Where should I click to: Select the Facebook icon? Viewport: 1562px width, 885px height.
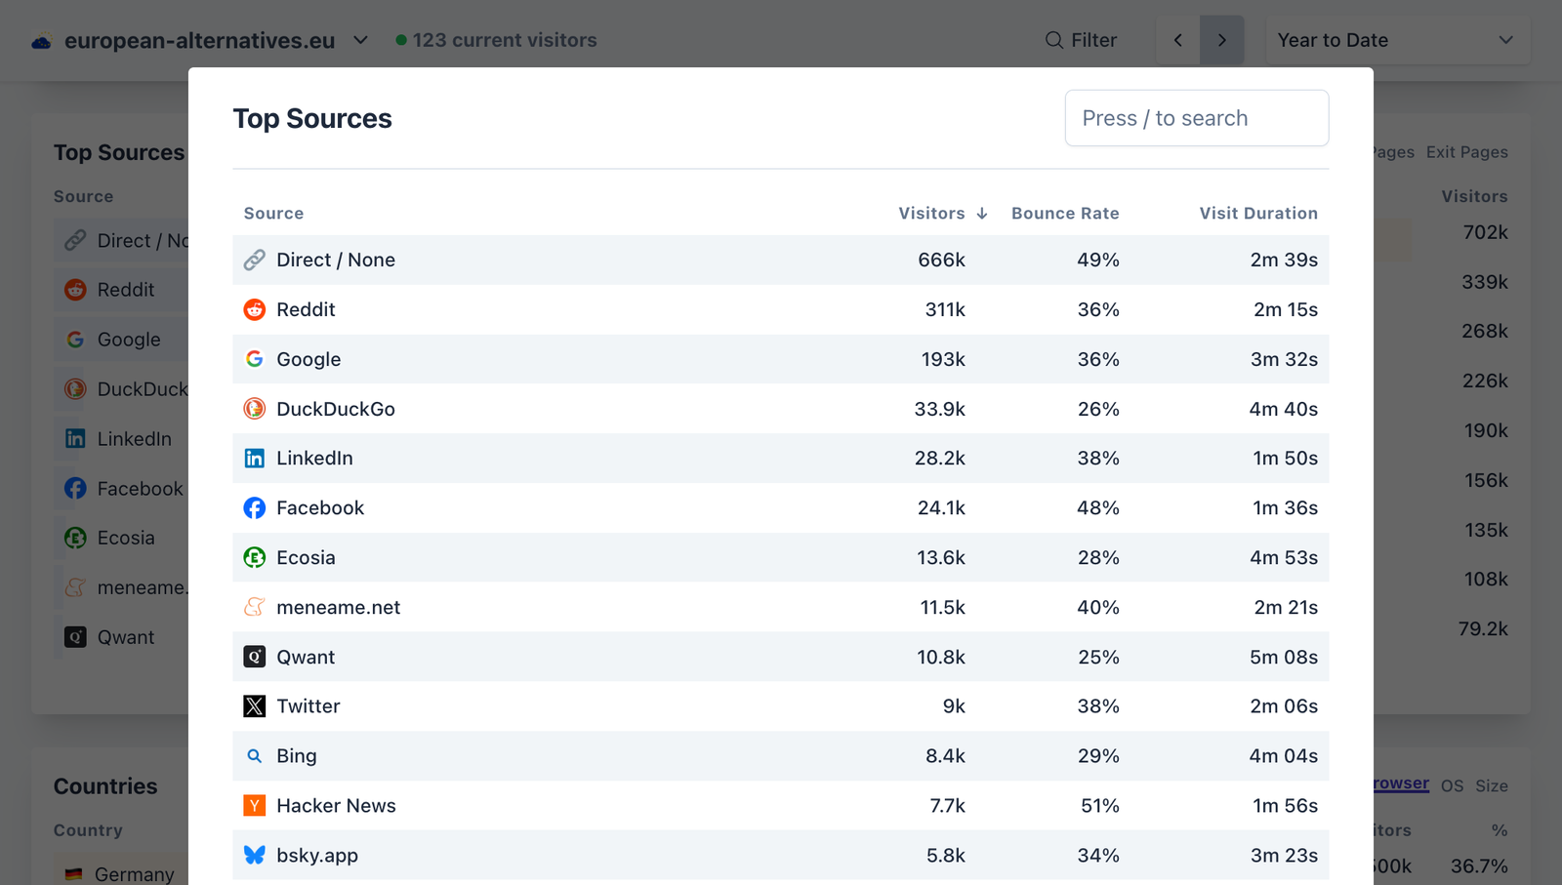point(254,507)
